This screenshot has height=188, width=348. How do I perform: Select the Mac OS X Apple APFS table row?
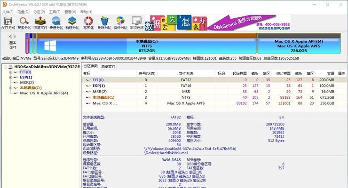(214, 103)
